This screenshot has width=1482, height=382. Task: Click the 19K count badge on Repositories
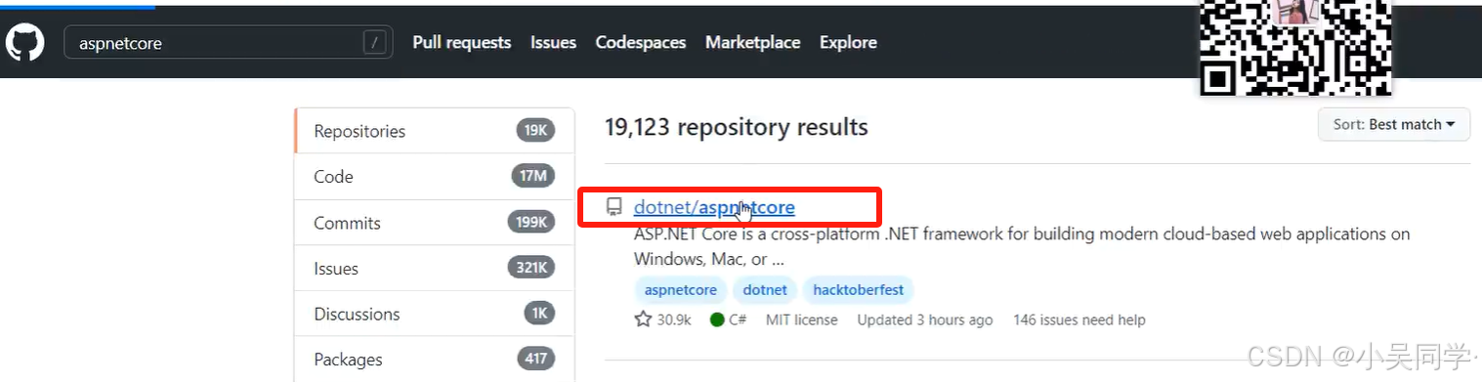[x=535, y=131]
